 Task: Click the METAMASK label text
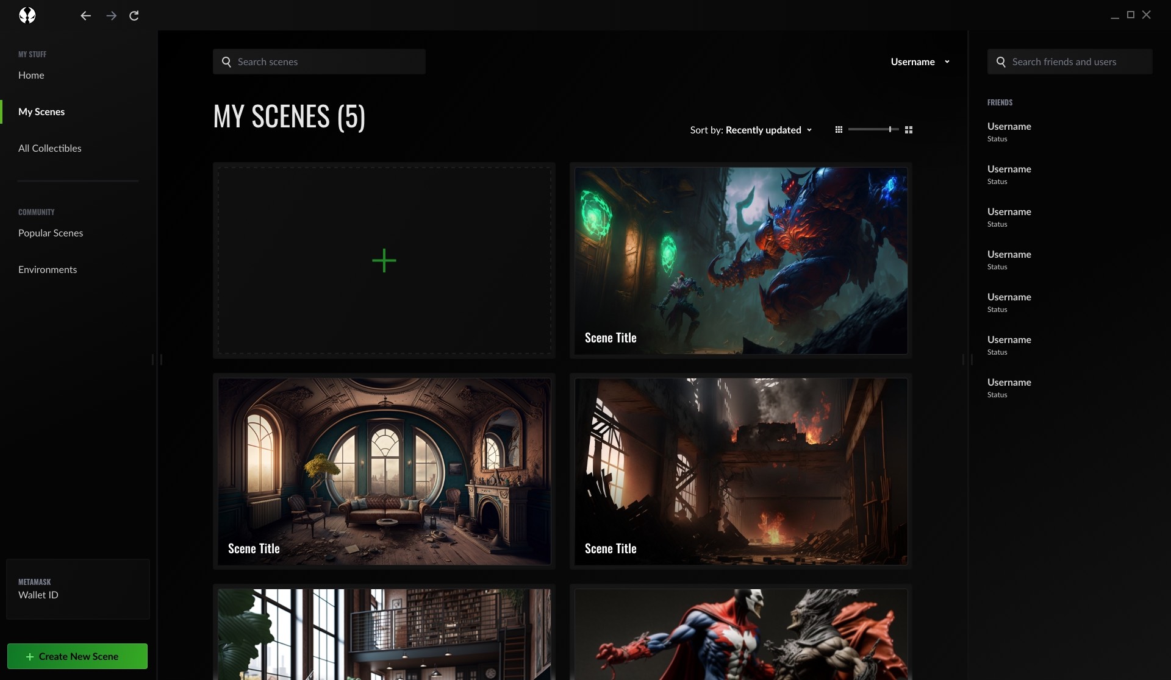pyautogui.click(x=35, y=582)
